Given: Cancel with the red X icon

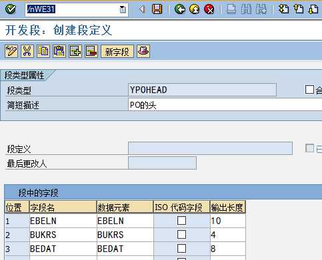Looking at the screenshot, I should coord(209,9).
